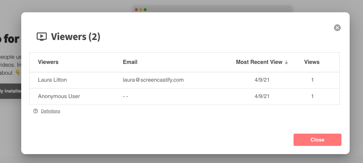The image size is (363, 163).
Task: Click the Viewers (2) dialog title
Action: [75, 37]
